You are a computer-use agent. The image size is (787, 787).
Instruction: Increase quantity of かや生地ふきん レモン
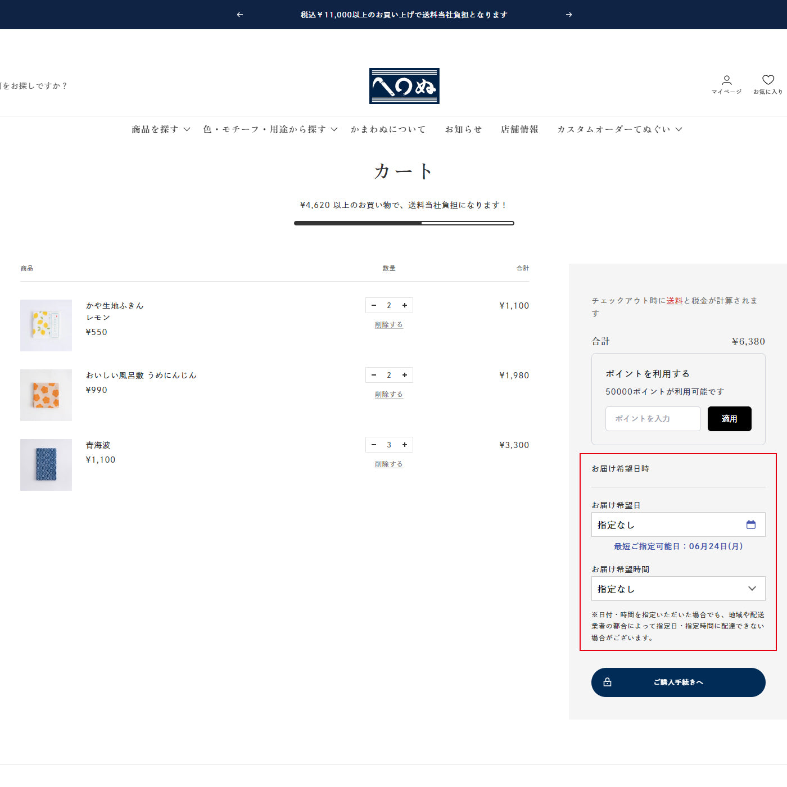click(x=405, y=305)
